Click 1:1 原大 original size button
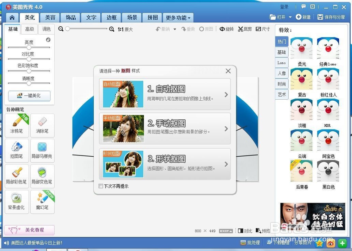Screen dimensions: 352x251 pos(125,30)
